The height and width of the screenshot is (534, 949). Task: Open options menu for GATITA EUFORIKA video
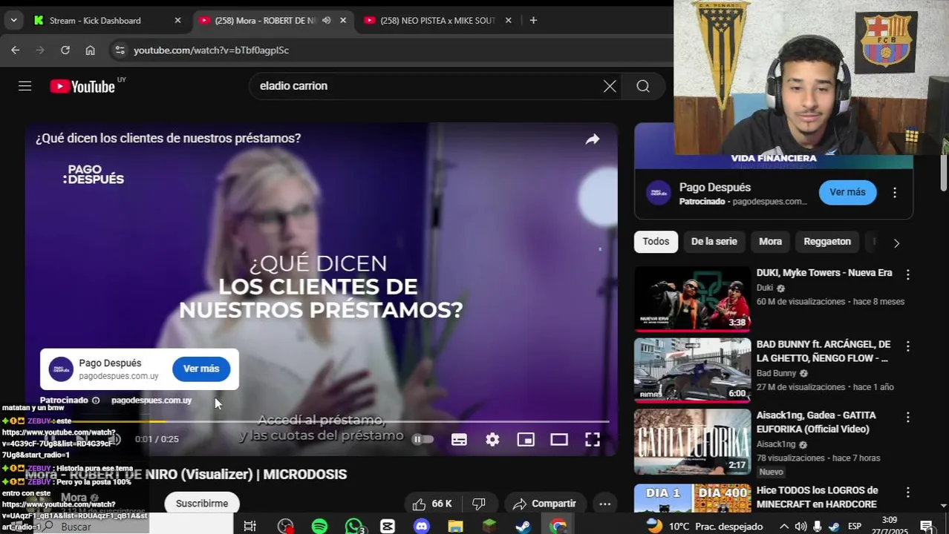tap(907, 417)
